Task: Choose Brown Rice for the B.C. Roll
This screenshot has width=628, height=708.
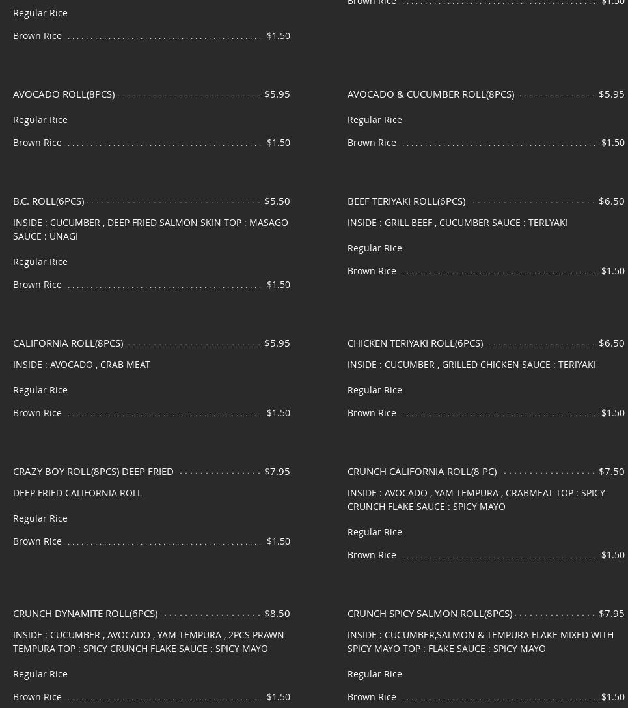Action: point(152,285)
